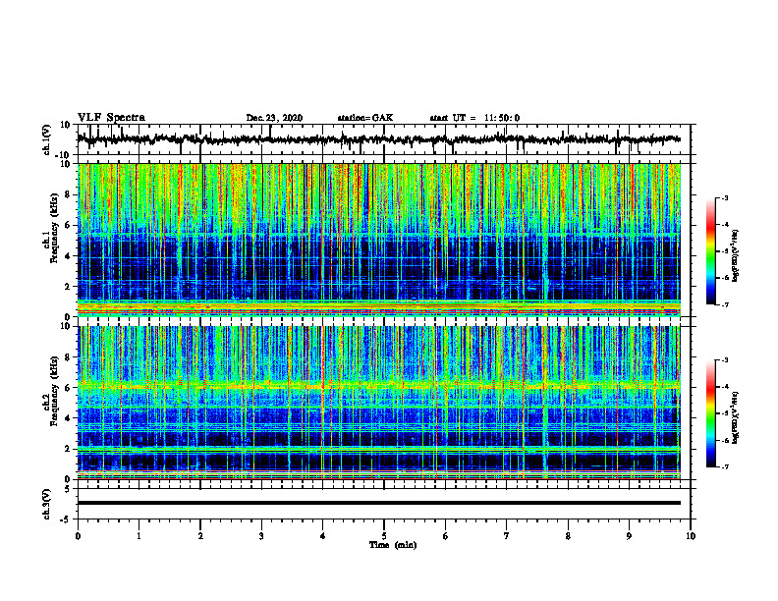The width and height of the screenshot is (778, 601).
Task: Click the "8" kHz tick on ch.2 frequency axis
Action: click(x=68, y=357)
